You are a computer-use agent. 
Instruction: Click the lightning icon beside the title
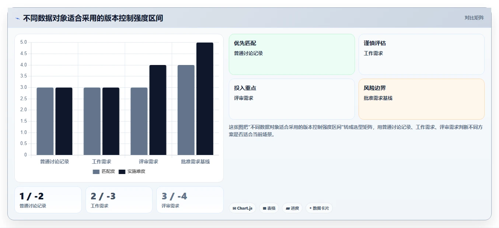pos(17,18)
